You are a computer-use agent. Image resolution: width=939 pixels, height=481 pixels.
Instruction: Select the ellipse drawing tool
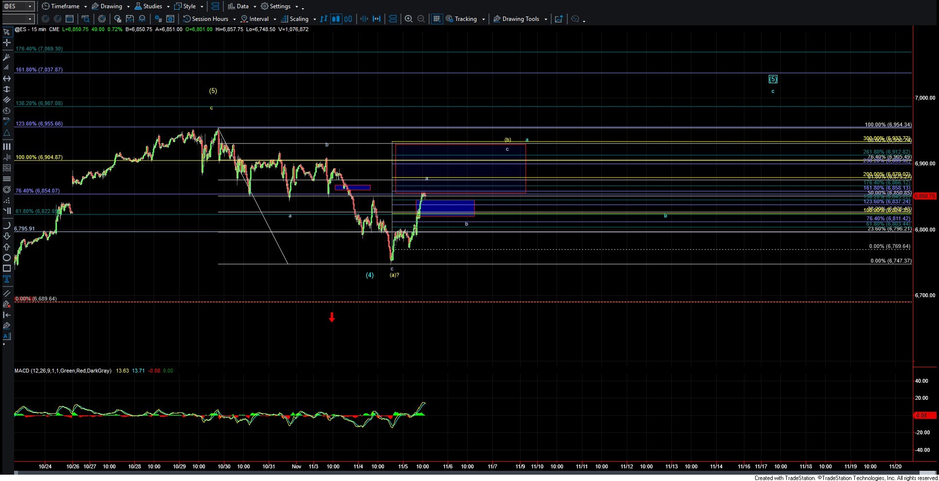point(7,258)
